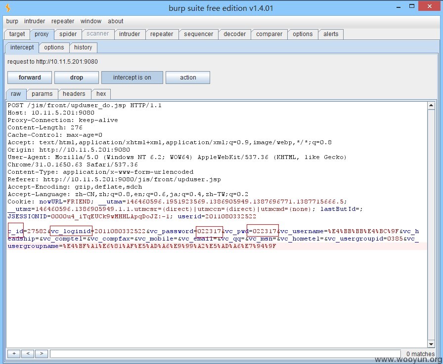
Task: Focus the search input field
Action: tap(225, 354)
